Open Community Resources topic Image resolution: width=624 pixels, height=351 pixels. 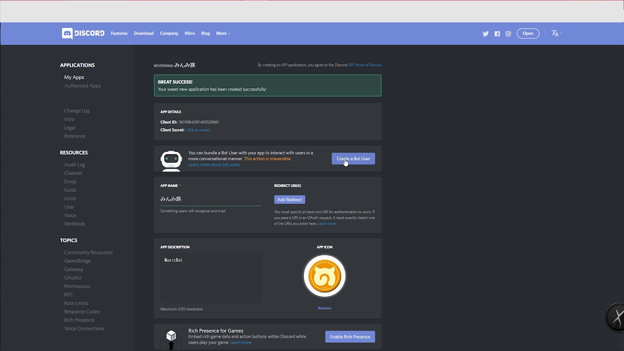[88, 253]
